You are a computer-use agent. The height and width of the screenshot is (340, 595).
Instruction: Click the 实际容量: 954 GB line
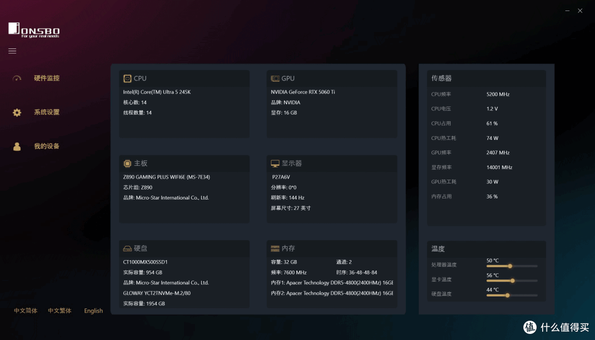(143, 273)
